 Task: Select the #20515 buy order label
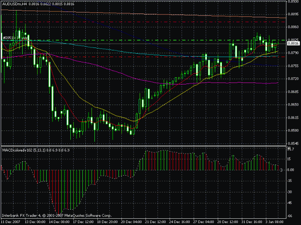pos(15,38)
